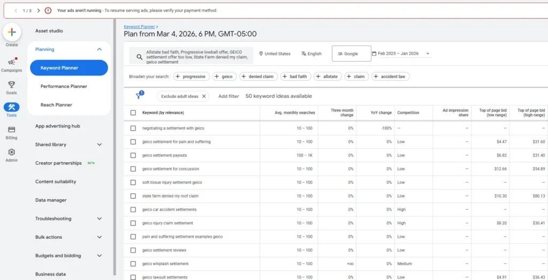The image size is (548, 280).
Task: Go to the next notification arrow
Action: tap(39, 10)
